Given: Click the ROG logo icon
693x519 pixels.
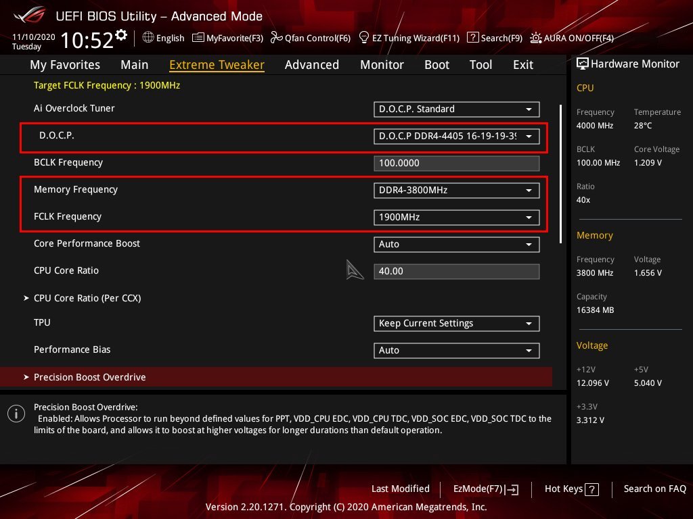Looking at the screenshot, I should tap(30, 15).
